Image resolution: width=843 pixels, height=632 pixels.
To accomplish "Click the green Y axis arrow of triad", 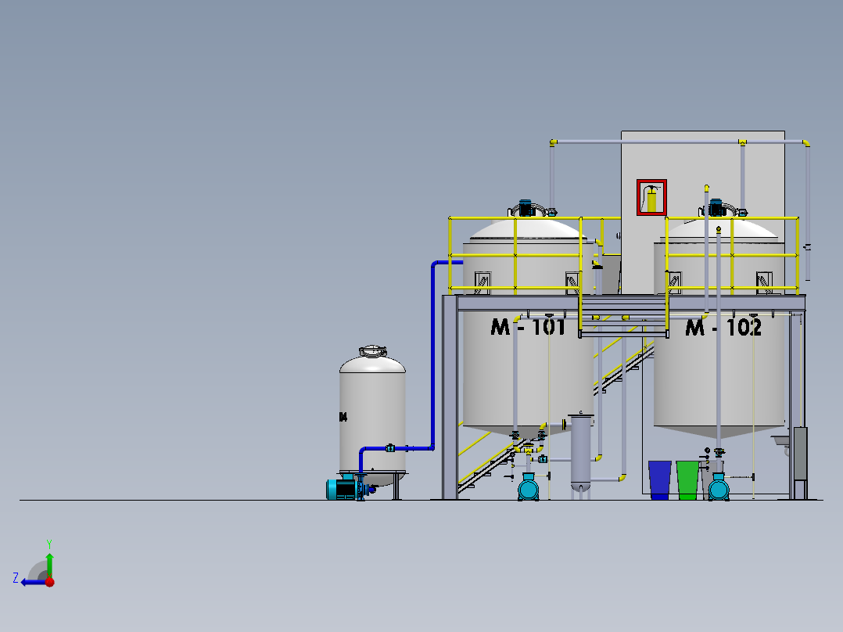I will (49, 565).
